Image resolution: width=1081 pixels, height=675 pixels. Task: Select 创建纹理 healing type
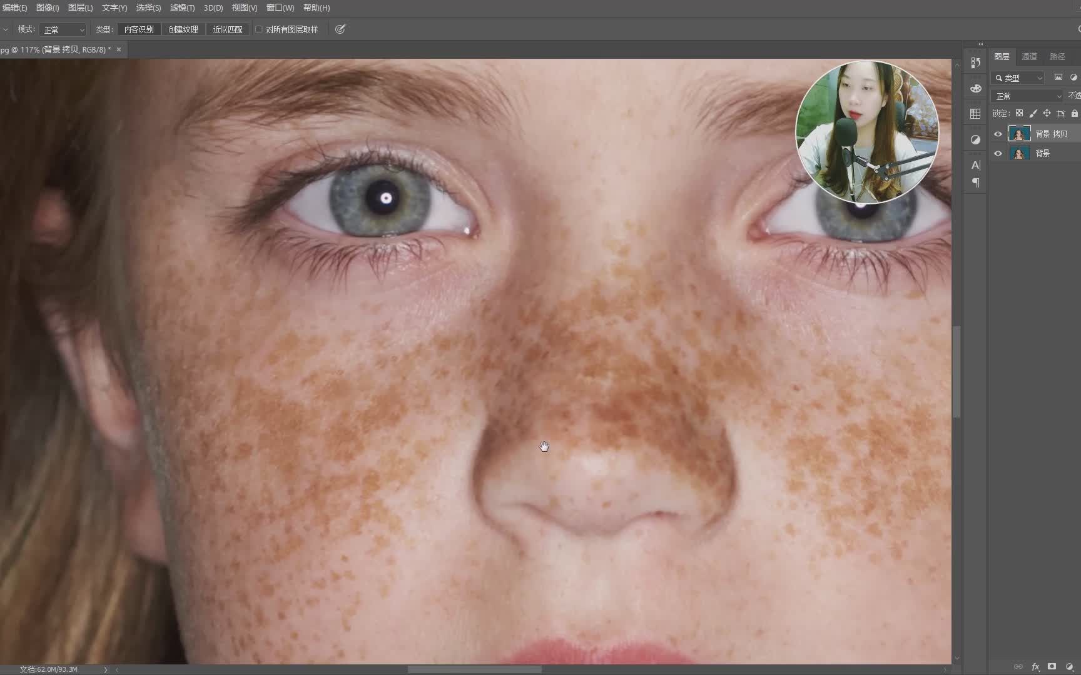pos(183,29)
